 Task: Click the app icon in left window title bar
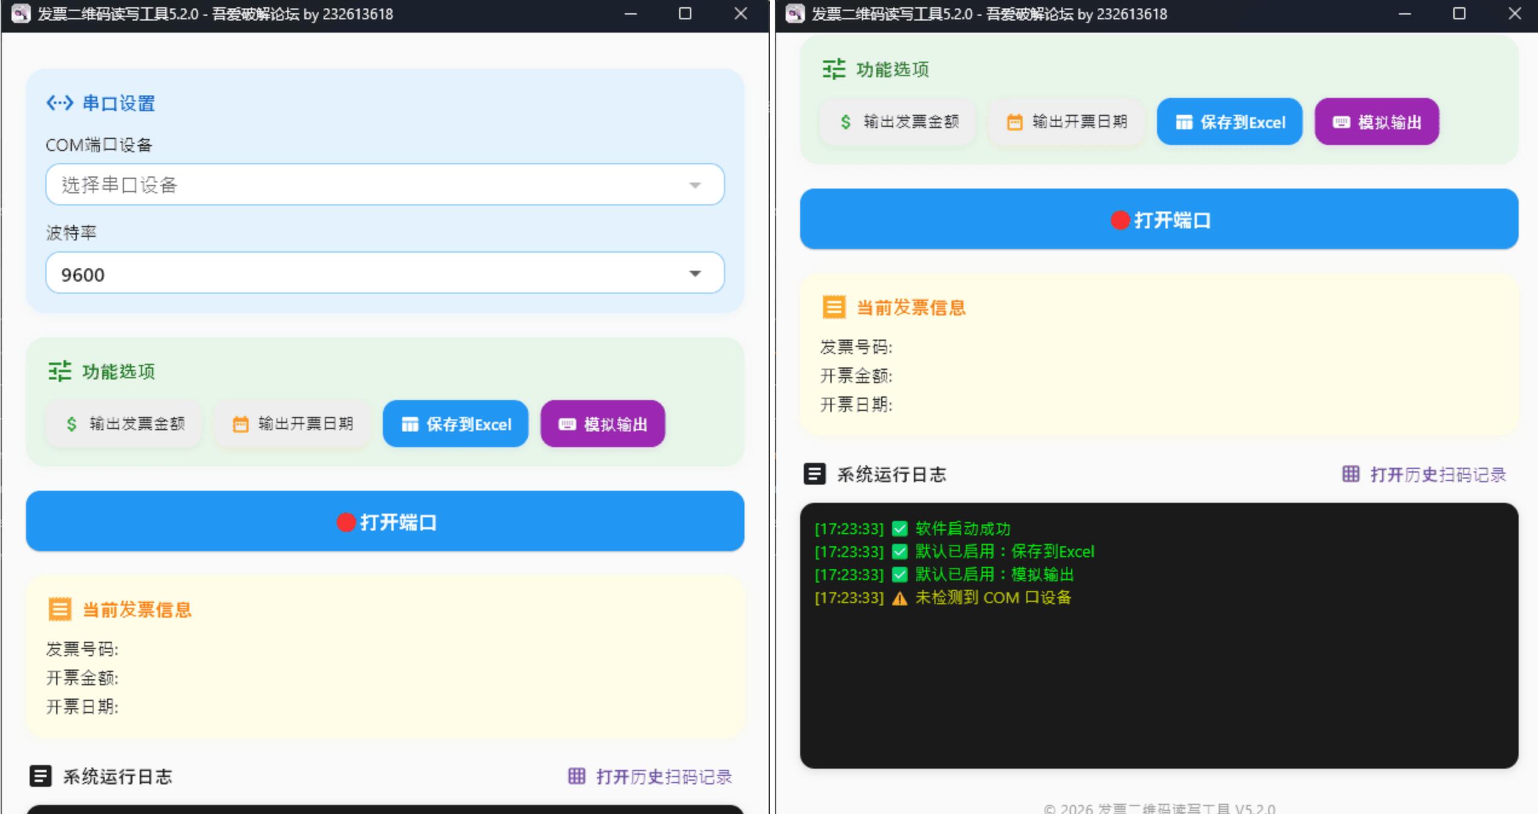click(21, 13)
